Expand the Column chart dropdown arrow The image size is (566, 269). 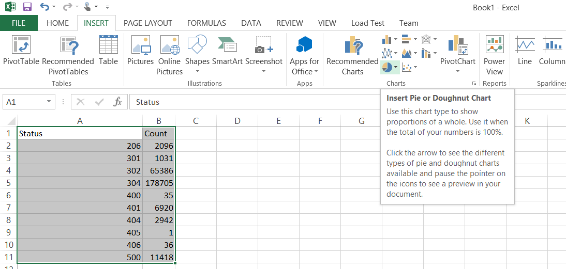click(x=396, y=39)
